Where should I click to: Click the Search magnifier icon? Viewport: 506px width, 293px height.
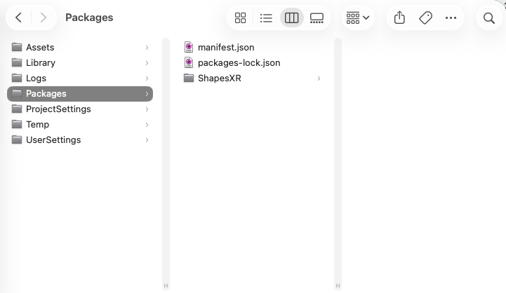pos(489,18)
